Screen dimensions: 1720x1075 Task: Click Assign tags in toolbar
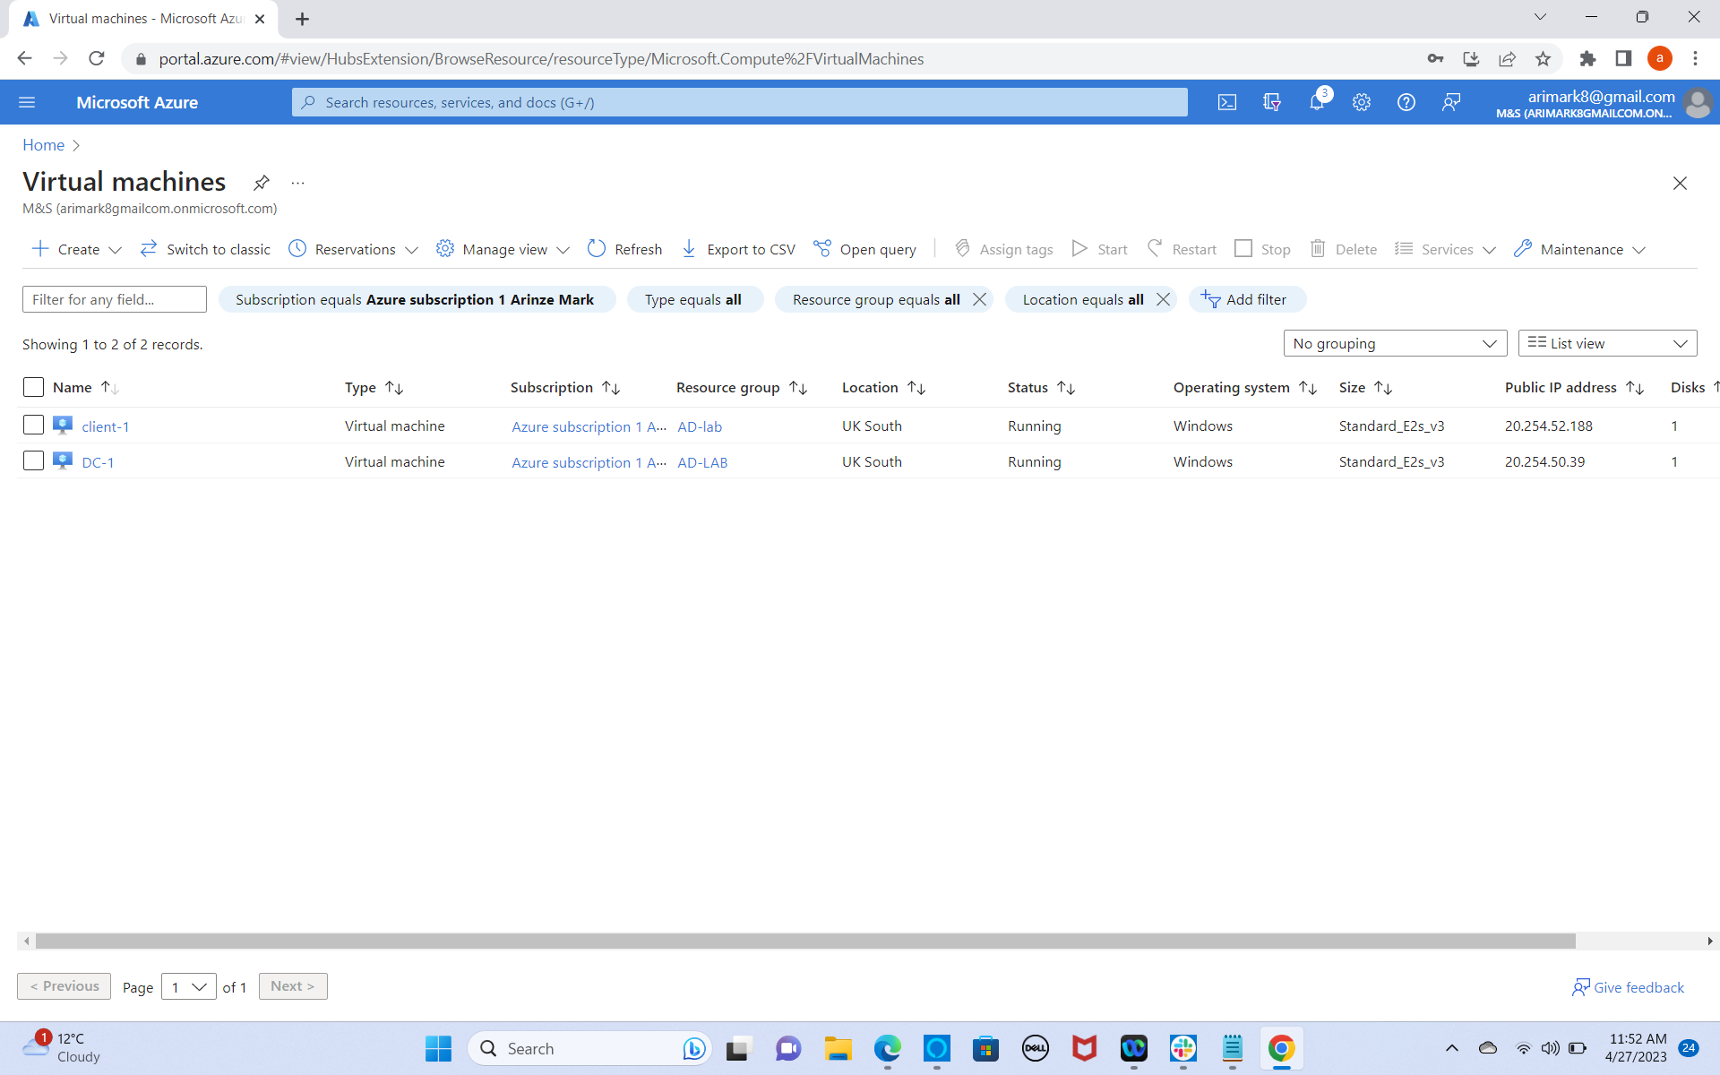pyautogui.click(x=1003, y=249)
